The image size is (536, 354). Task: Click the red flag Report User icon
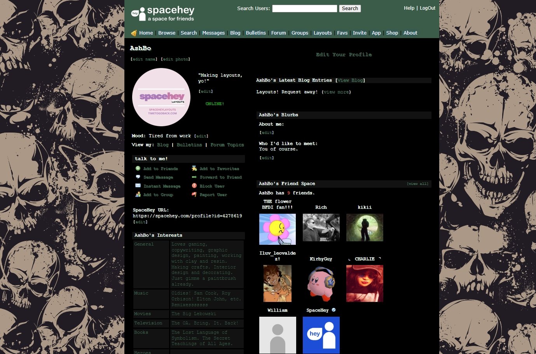pyautogui.click(x=194, y=194)
